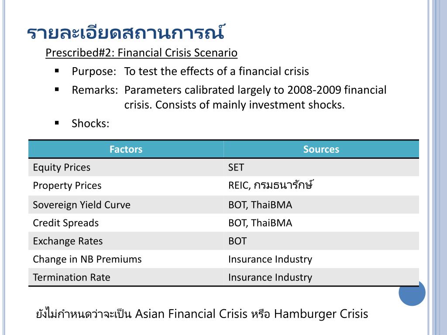Viewport: 447px width, 335px height.
Task: Click the Credit Spreads cell
Action: (66, 223)
